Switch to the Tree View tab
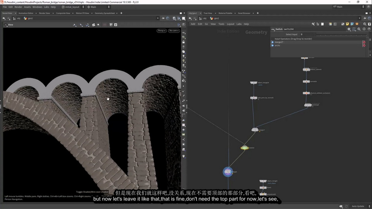This screenshot has width=372, height=209. pyautogui.click(x=208, y=13)
